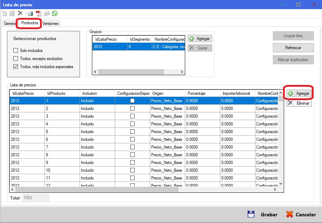Toggle ConfiguracionEspecial checkbox for product 1

133,101
